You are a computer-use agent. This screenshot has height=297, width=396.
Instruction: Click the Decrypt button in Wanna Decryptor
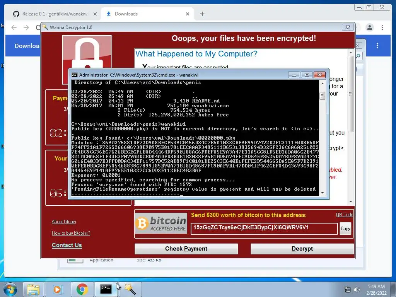[302, 249]
